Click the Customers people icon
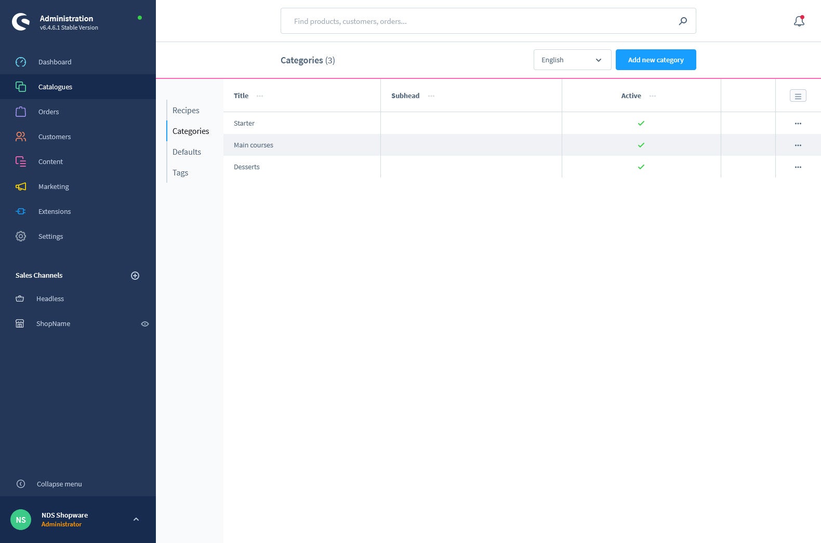Screen dimensions: 821x543 pos(21,137)
